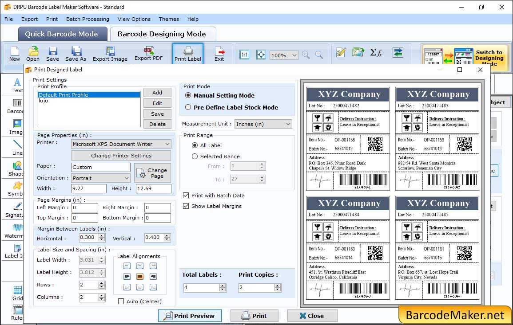Click the Print Label toolbar icon
Image resolution: width=513 pixels, height=325 pixels.
(x=188, y=54)
